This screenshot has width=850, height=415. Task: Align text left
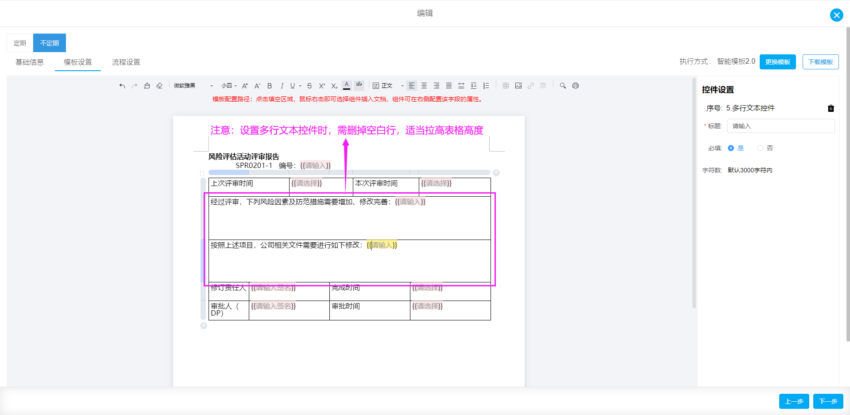[412, 86]
